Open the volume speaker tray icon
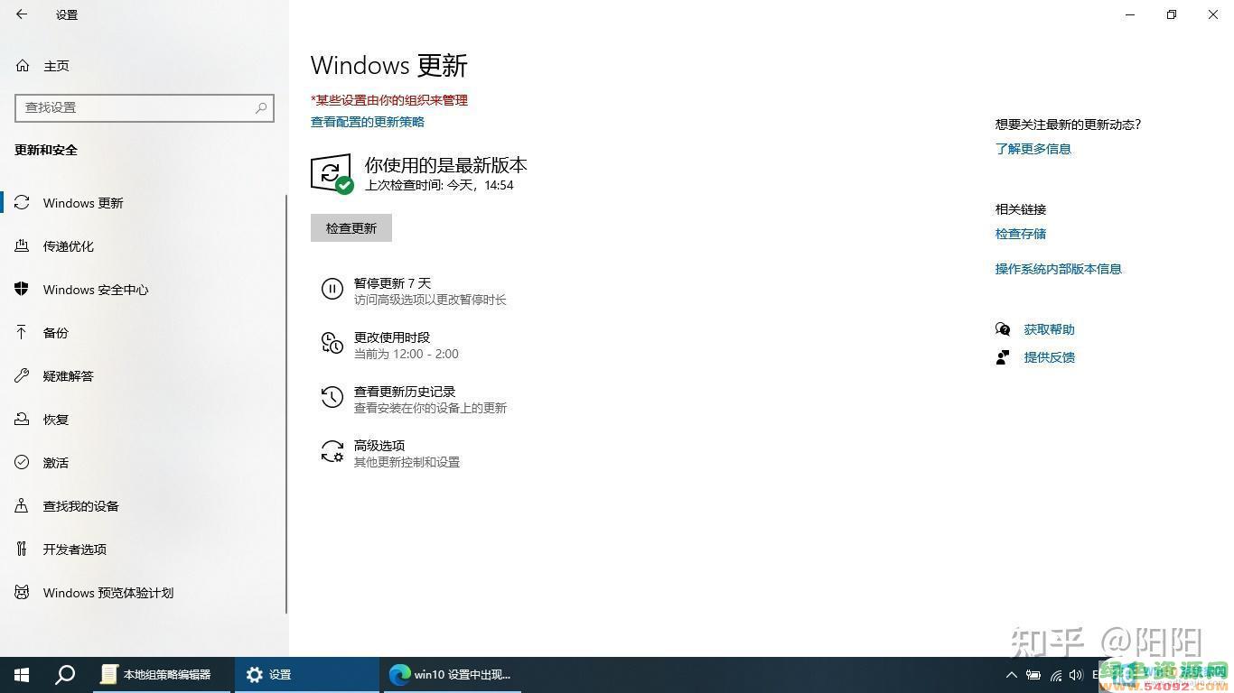The height and width of the screenshot is (693, 1234). coord(1076,675)
